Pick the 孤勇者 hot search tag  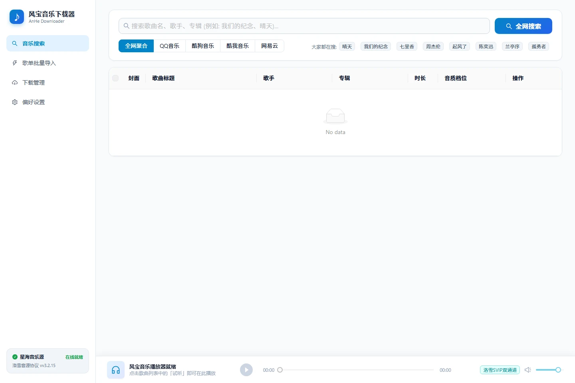coord(539,46)
